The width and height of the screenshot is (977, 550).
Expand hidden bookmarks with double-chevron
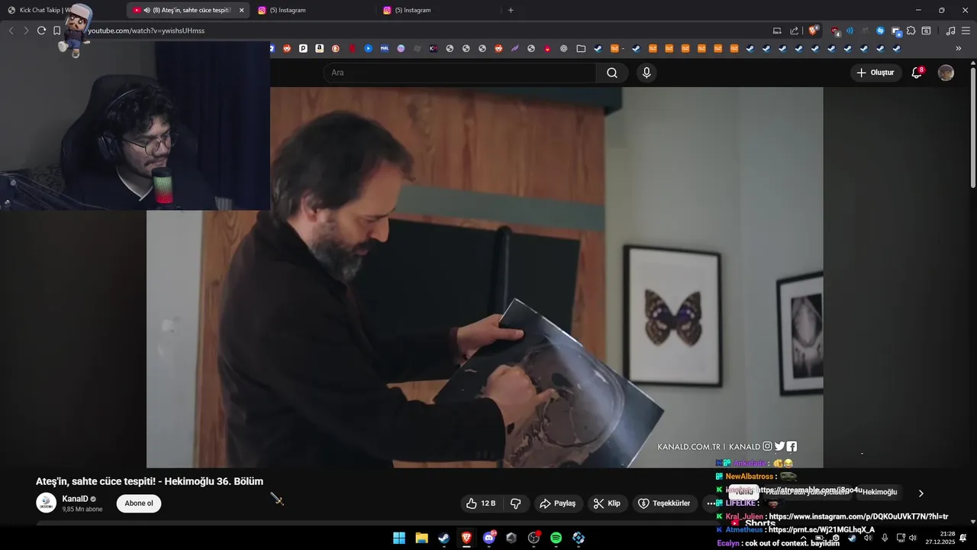(959, 48)
